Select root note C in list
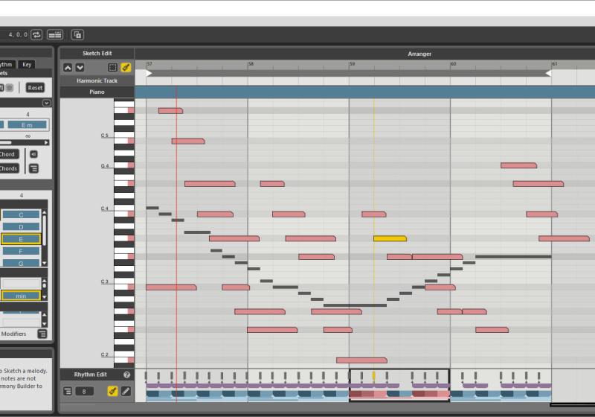595x417 pixels. (x=21, y=214)
